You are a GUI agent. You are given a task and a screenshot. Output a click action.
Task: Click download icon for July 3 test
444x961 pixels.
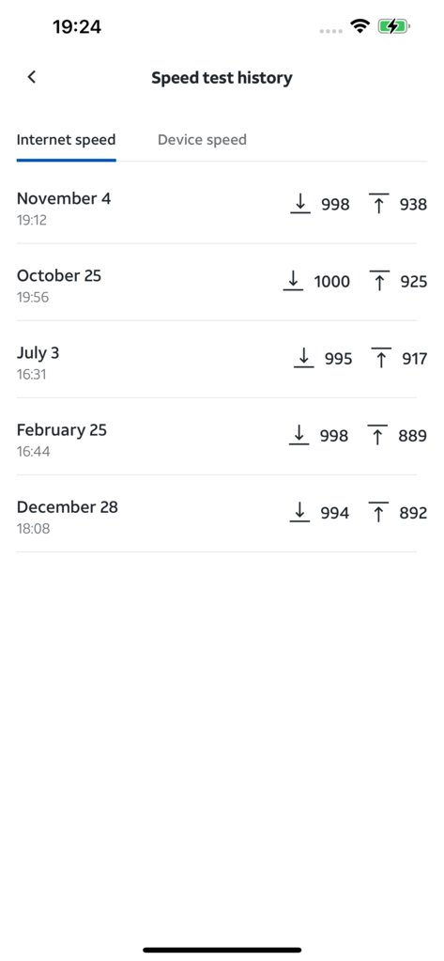pos(304,358)
